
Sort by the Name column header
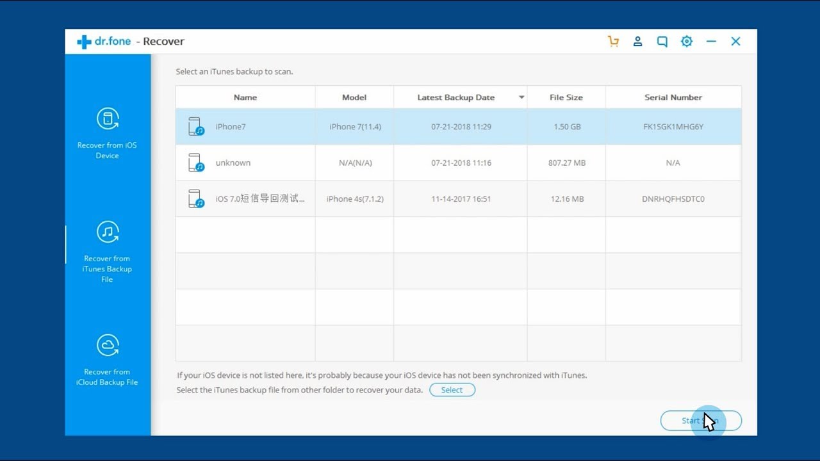(245, 97)
